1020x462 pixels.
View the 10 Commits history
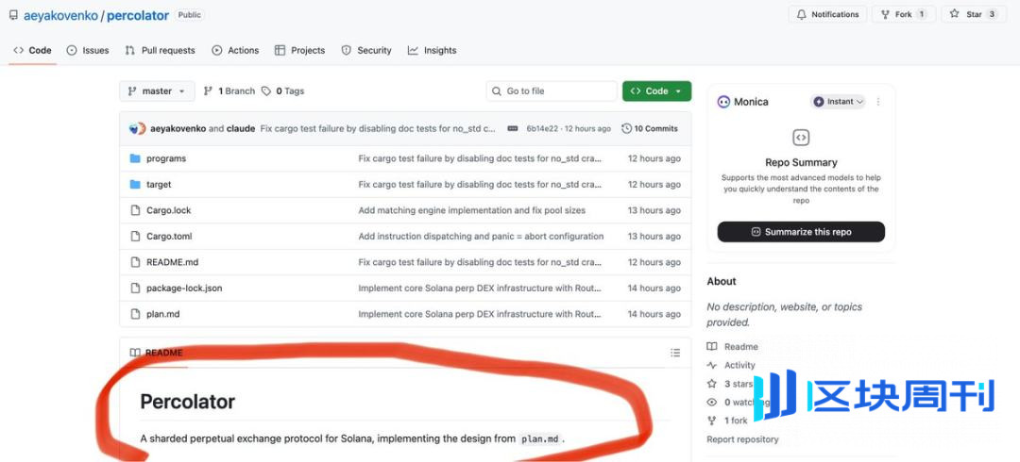click(650, 128)
